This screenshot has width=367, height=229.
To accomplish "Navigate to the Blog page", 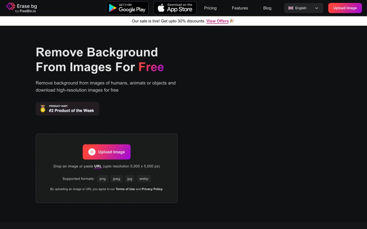I will tap(267, 8).
